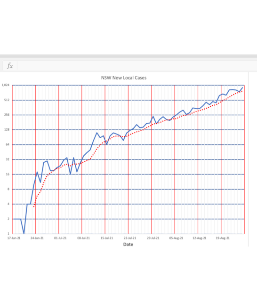Viewport: 257px width, 301px height.
Task: Click the 128 vertical axis label
Action: click(x=7, y=130)
